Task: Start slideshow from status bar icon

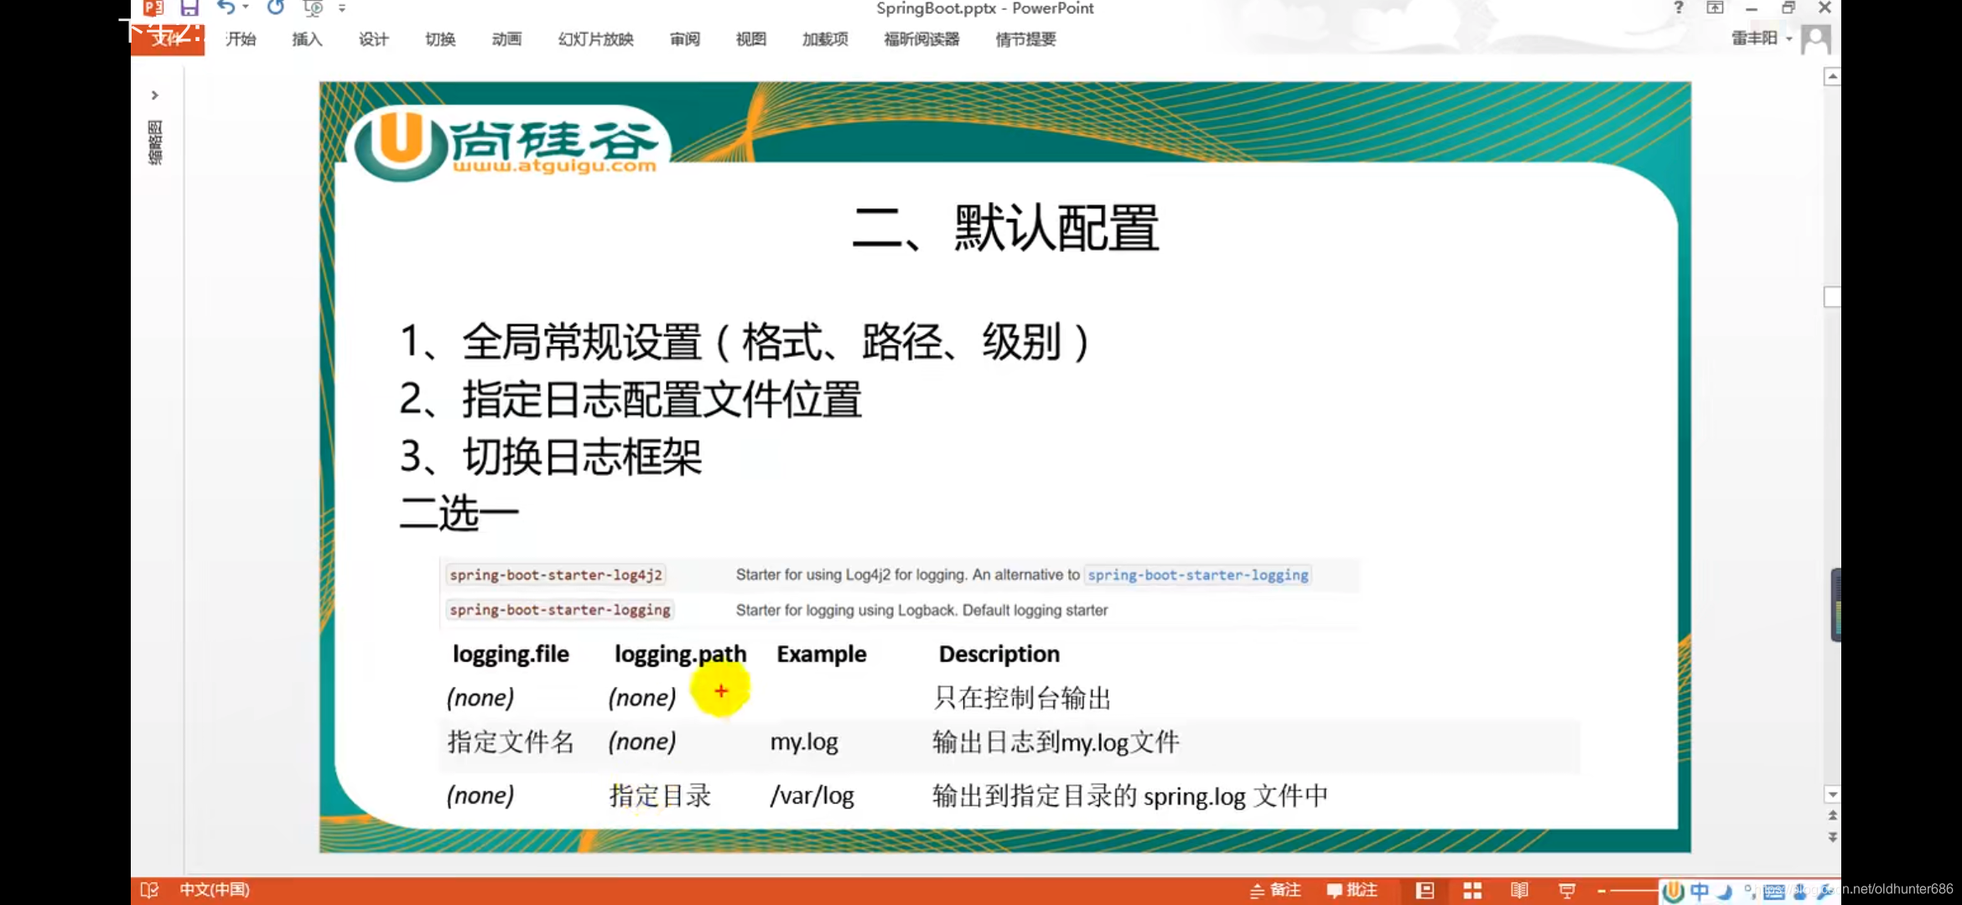Action: 1566,890
